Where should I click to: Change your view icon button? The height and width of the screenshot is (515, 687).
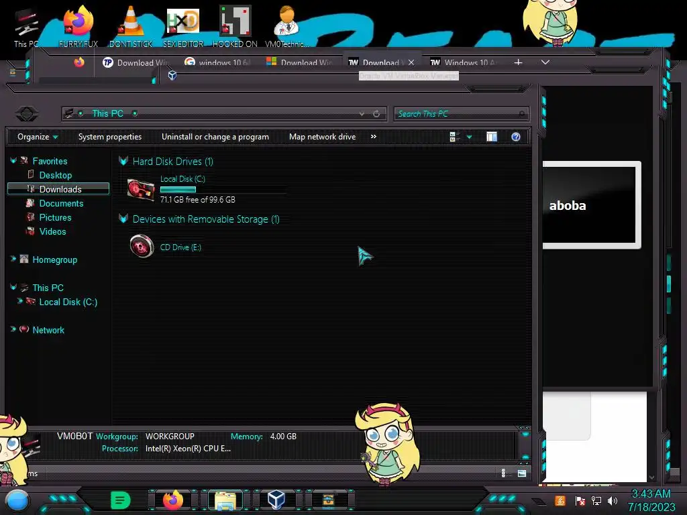(454, 137)
